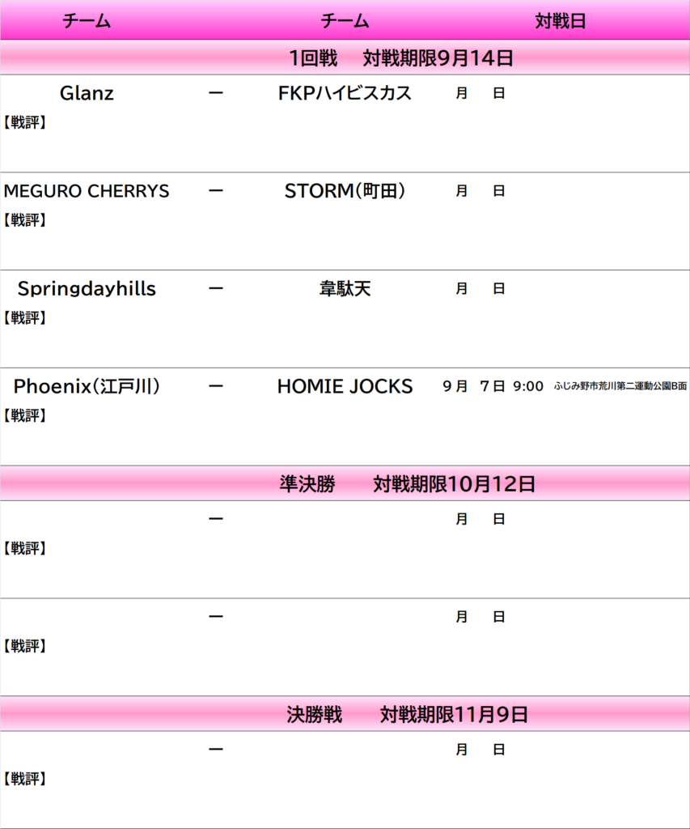The image size is (690, 829).
Task: Click the 月 日 date field for Glanz match
Action: coord(480,94)
